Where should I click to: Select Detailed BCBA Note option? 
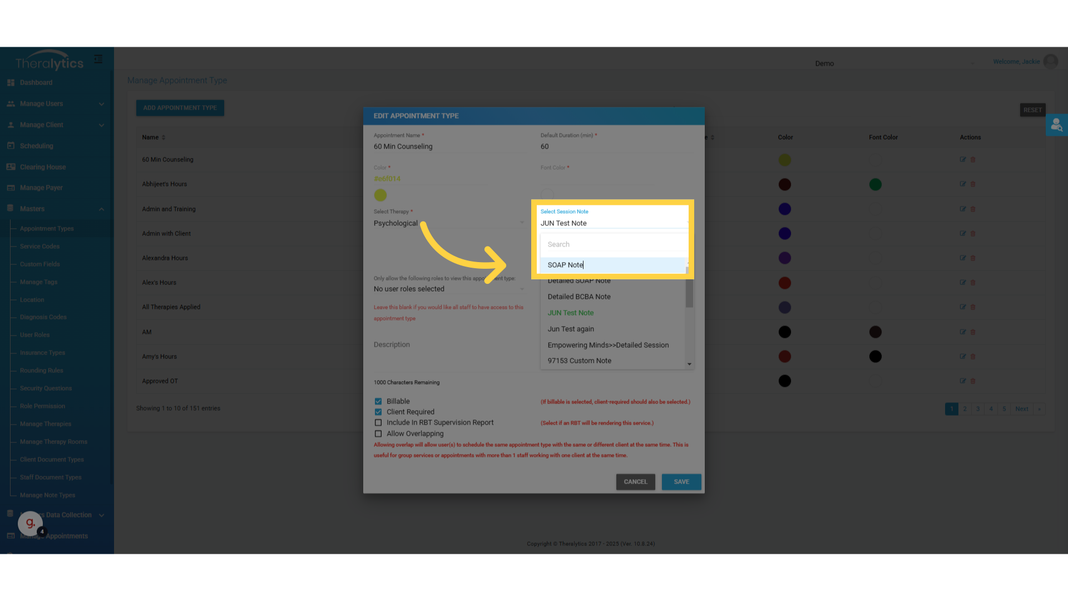click(x=579, y=297)
